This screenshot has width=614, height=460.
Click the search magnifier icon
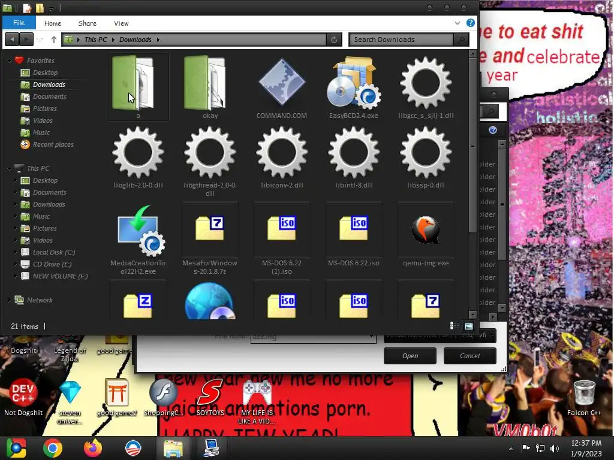tap(461, 40)
